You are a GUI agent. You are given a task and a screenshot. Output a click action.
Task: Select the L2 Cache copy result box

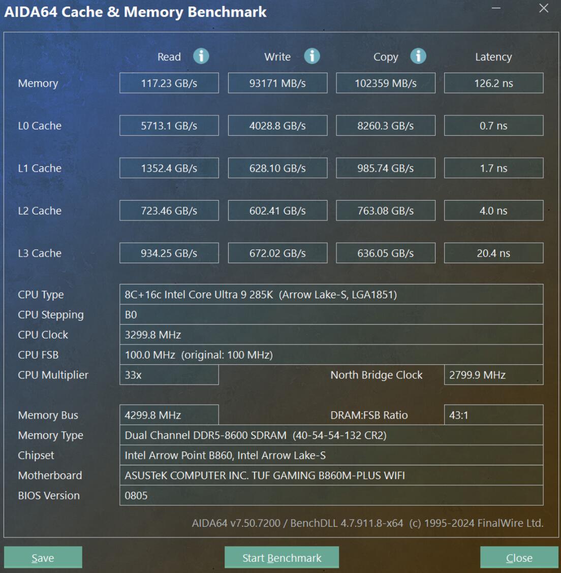(x=385, y=210)
